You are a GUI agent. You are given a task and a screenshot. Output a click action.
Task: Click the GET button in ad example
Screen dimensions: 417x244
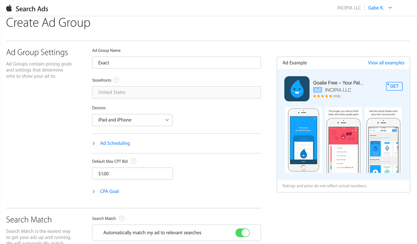pos(394,86)
